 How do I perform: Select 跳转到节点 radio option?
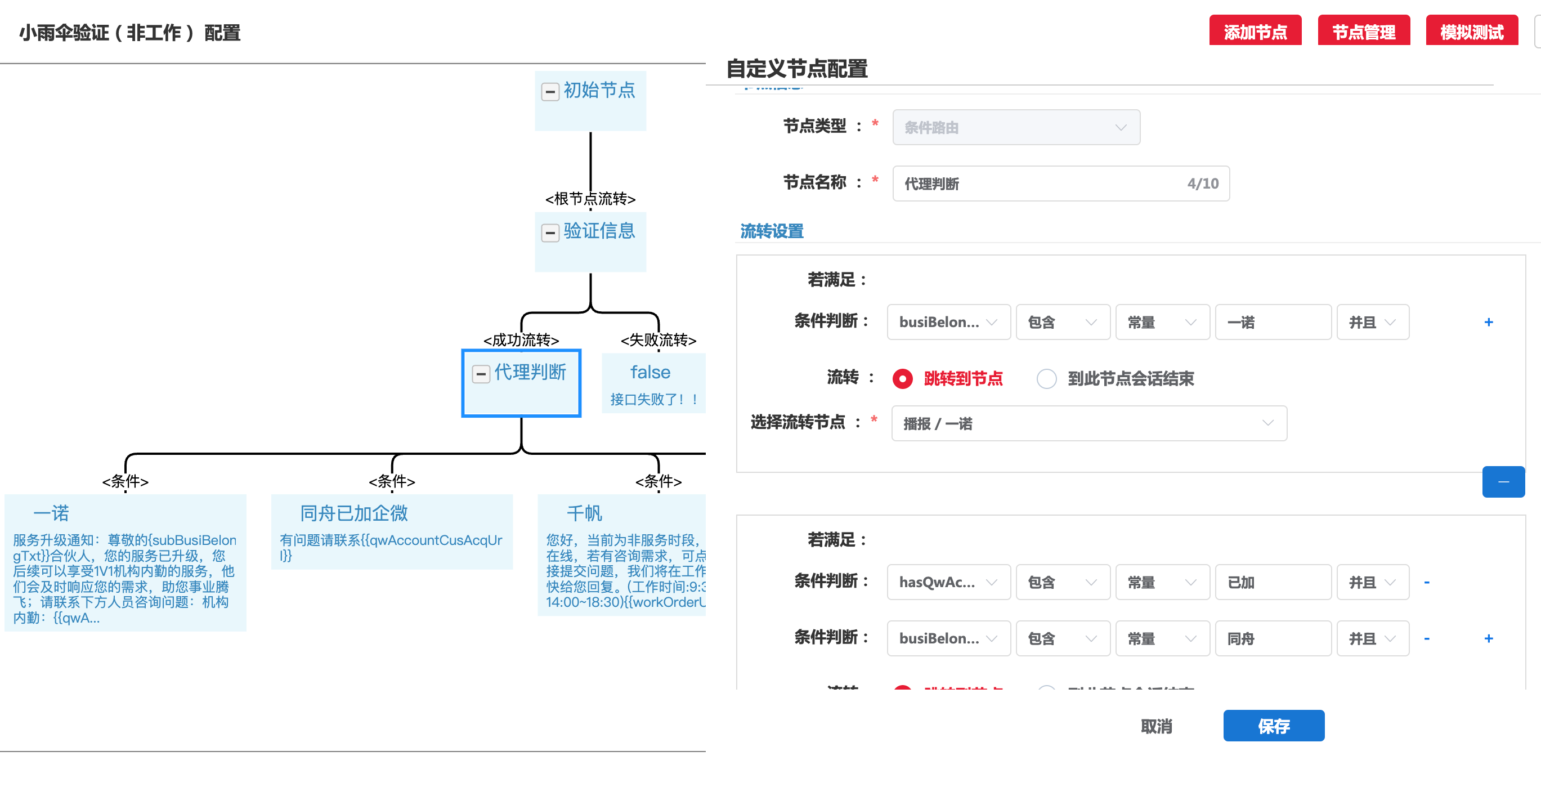click(x=903, y=378)
